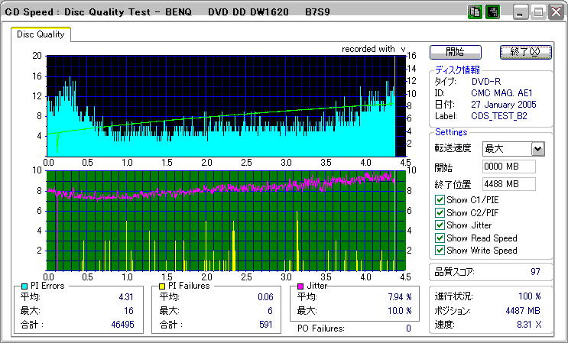Screen dimensions: 568x343
Task: Click the Jitter average 7.94 %
Action: coord(399,297)
